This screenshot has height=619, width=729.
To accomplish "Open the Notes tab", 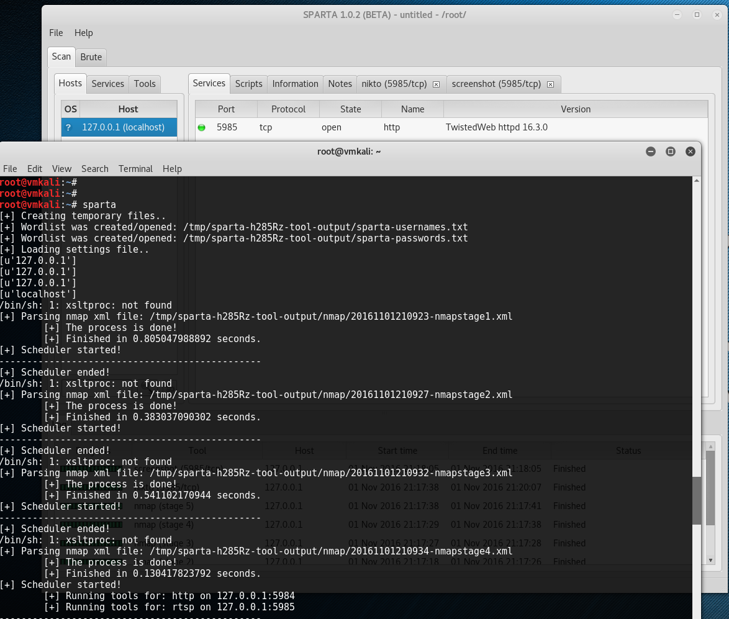I will coord(340,84).
